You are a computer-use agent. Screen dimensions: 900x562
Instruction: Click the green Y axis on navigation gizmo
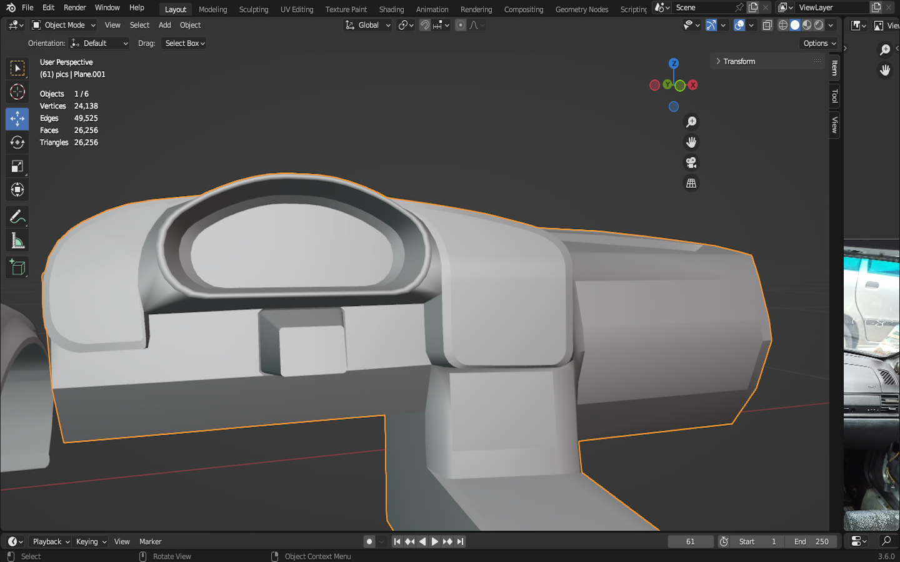click(667, 84)
